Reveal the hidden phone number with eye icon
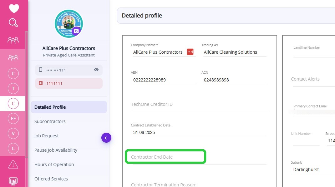This screenshot has height=187, width=335. (x=96, y=70)
